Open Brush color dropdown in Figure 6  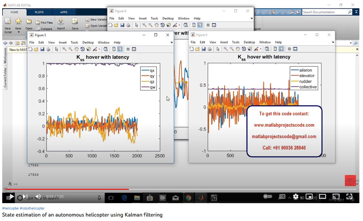pos(261,49)
